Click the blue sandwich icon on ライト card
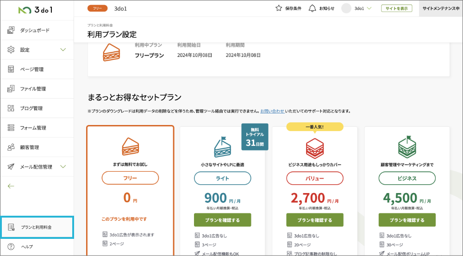The width and height of the screenshot is (463, 256). tap(222, 147)
